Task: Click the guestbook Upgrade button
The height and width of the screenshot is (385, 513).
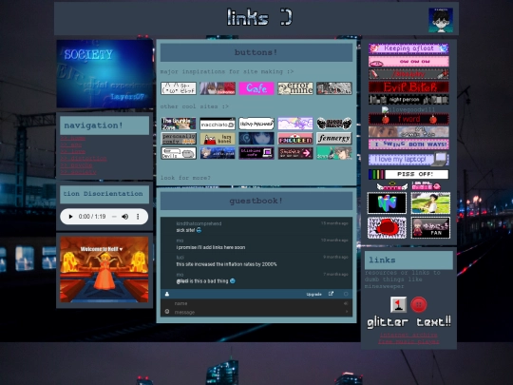Action: click(313, 295)
